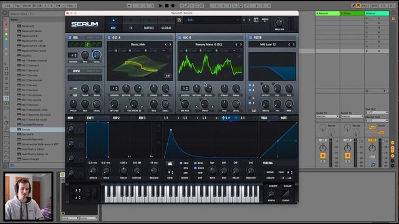Select the highlighted sub oscillator waveform
Image resolution: width=399 pixels, height=224 pixels.
pos(87,44)
